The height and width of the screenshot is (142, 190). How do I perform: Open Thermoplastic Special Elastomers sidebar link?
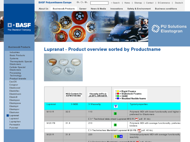click(x=21, y=63)
